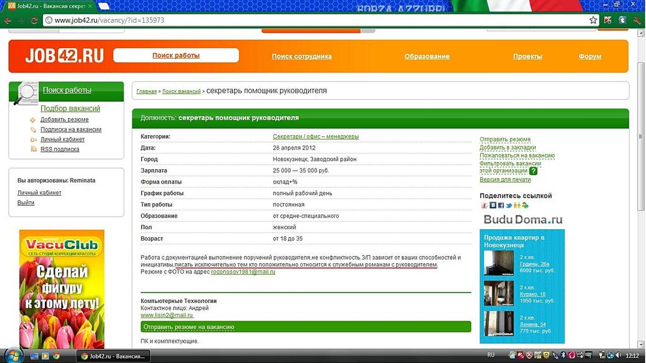The image size is (646, 363).
Task: Open the volume tray icon
Action: [x=618, y=355]
